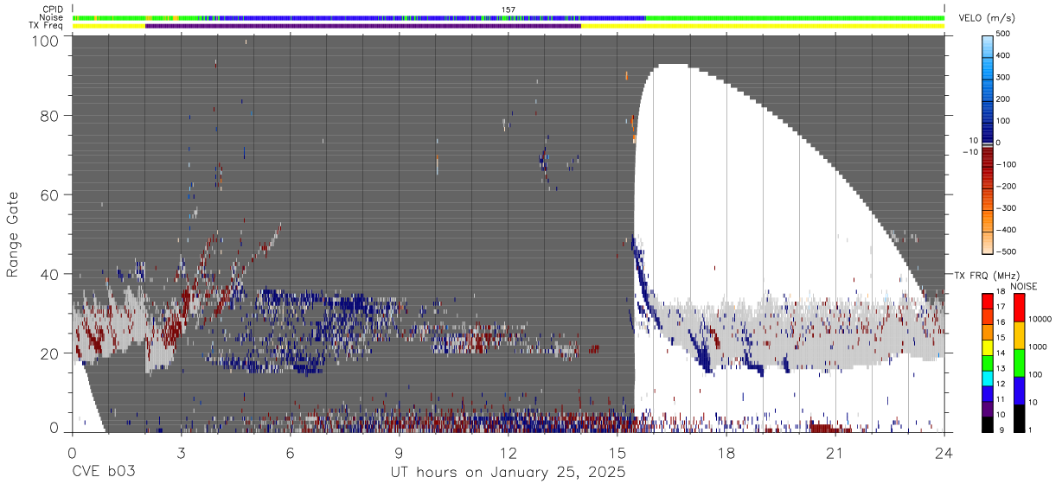This screenshot has height=490, width=1062.
Task: Click the 300 tick on the velocity scale
Action: point(1005,77)
